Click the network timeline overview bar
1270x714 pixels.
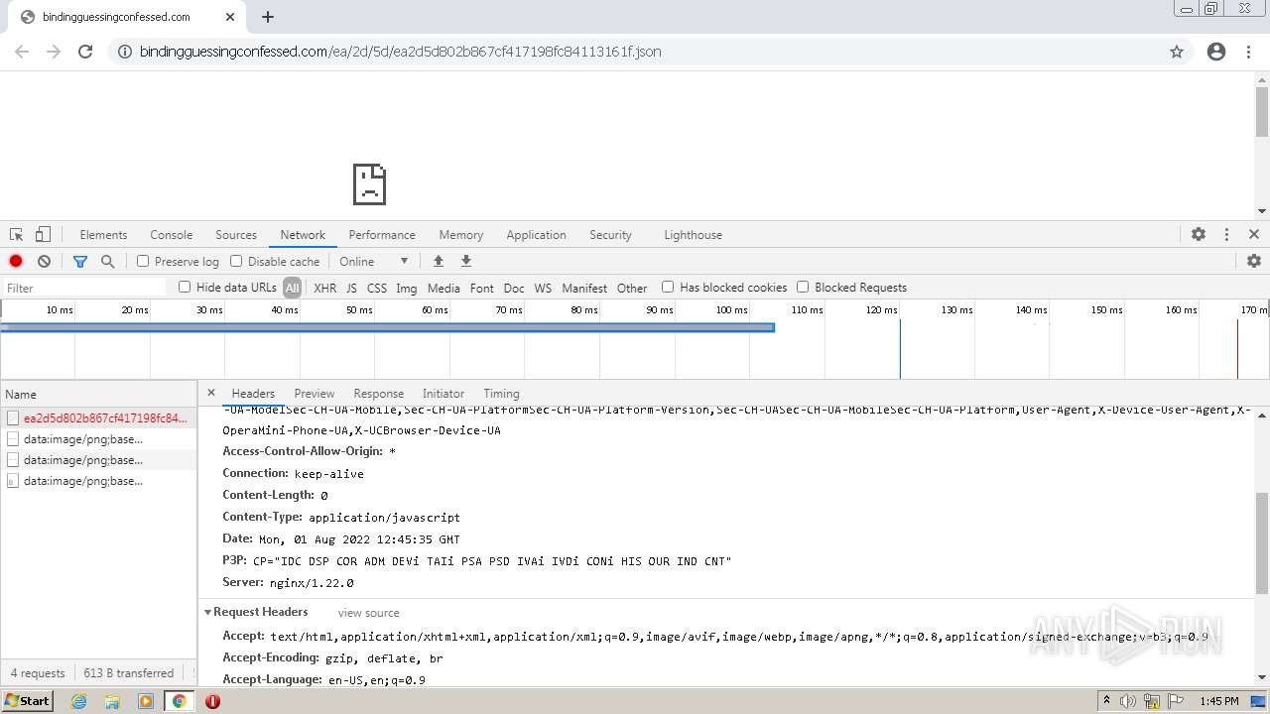387,327
